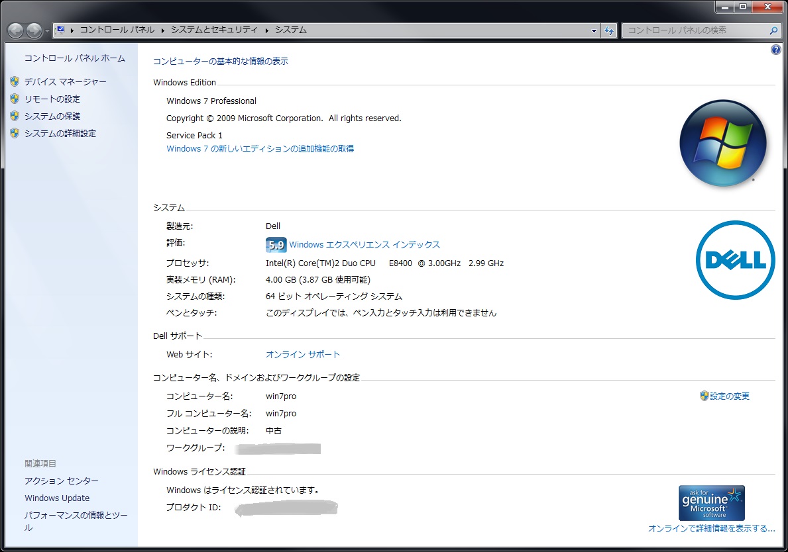This screenshot has width=788, height=552.
Task: Select システム breadcrumb
Action: pyautogui.click(x=290, y=30)
